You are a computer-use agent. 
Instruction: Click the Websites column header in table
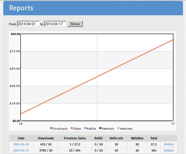137,138
